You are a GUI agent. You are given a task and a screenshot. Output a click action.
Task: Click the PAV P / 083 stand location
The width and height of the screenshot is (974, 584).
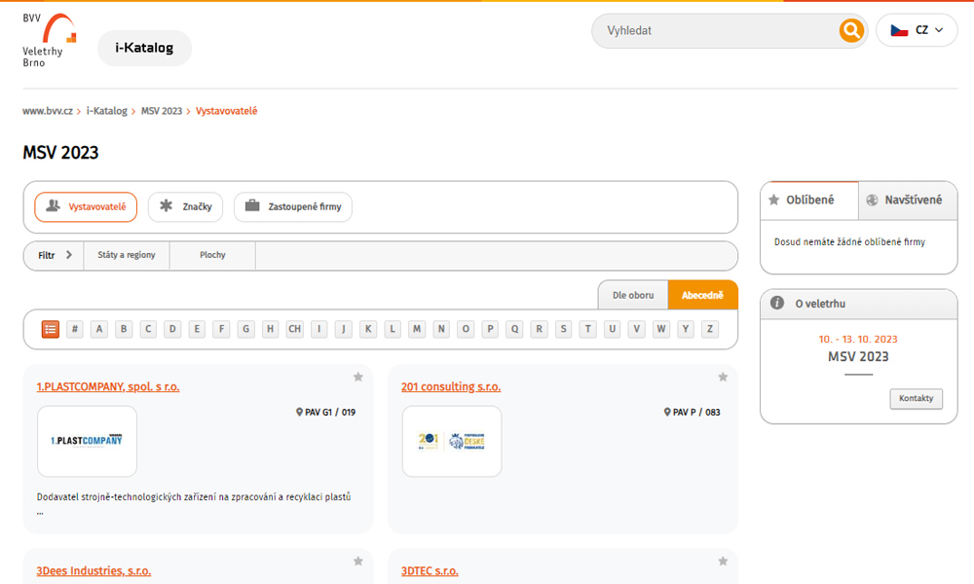[x=692, y=412]
